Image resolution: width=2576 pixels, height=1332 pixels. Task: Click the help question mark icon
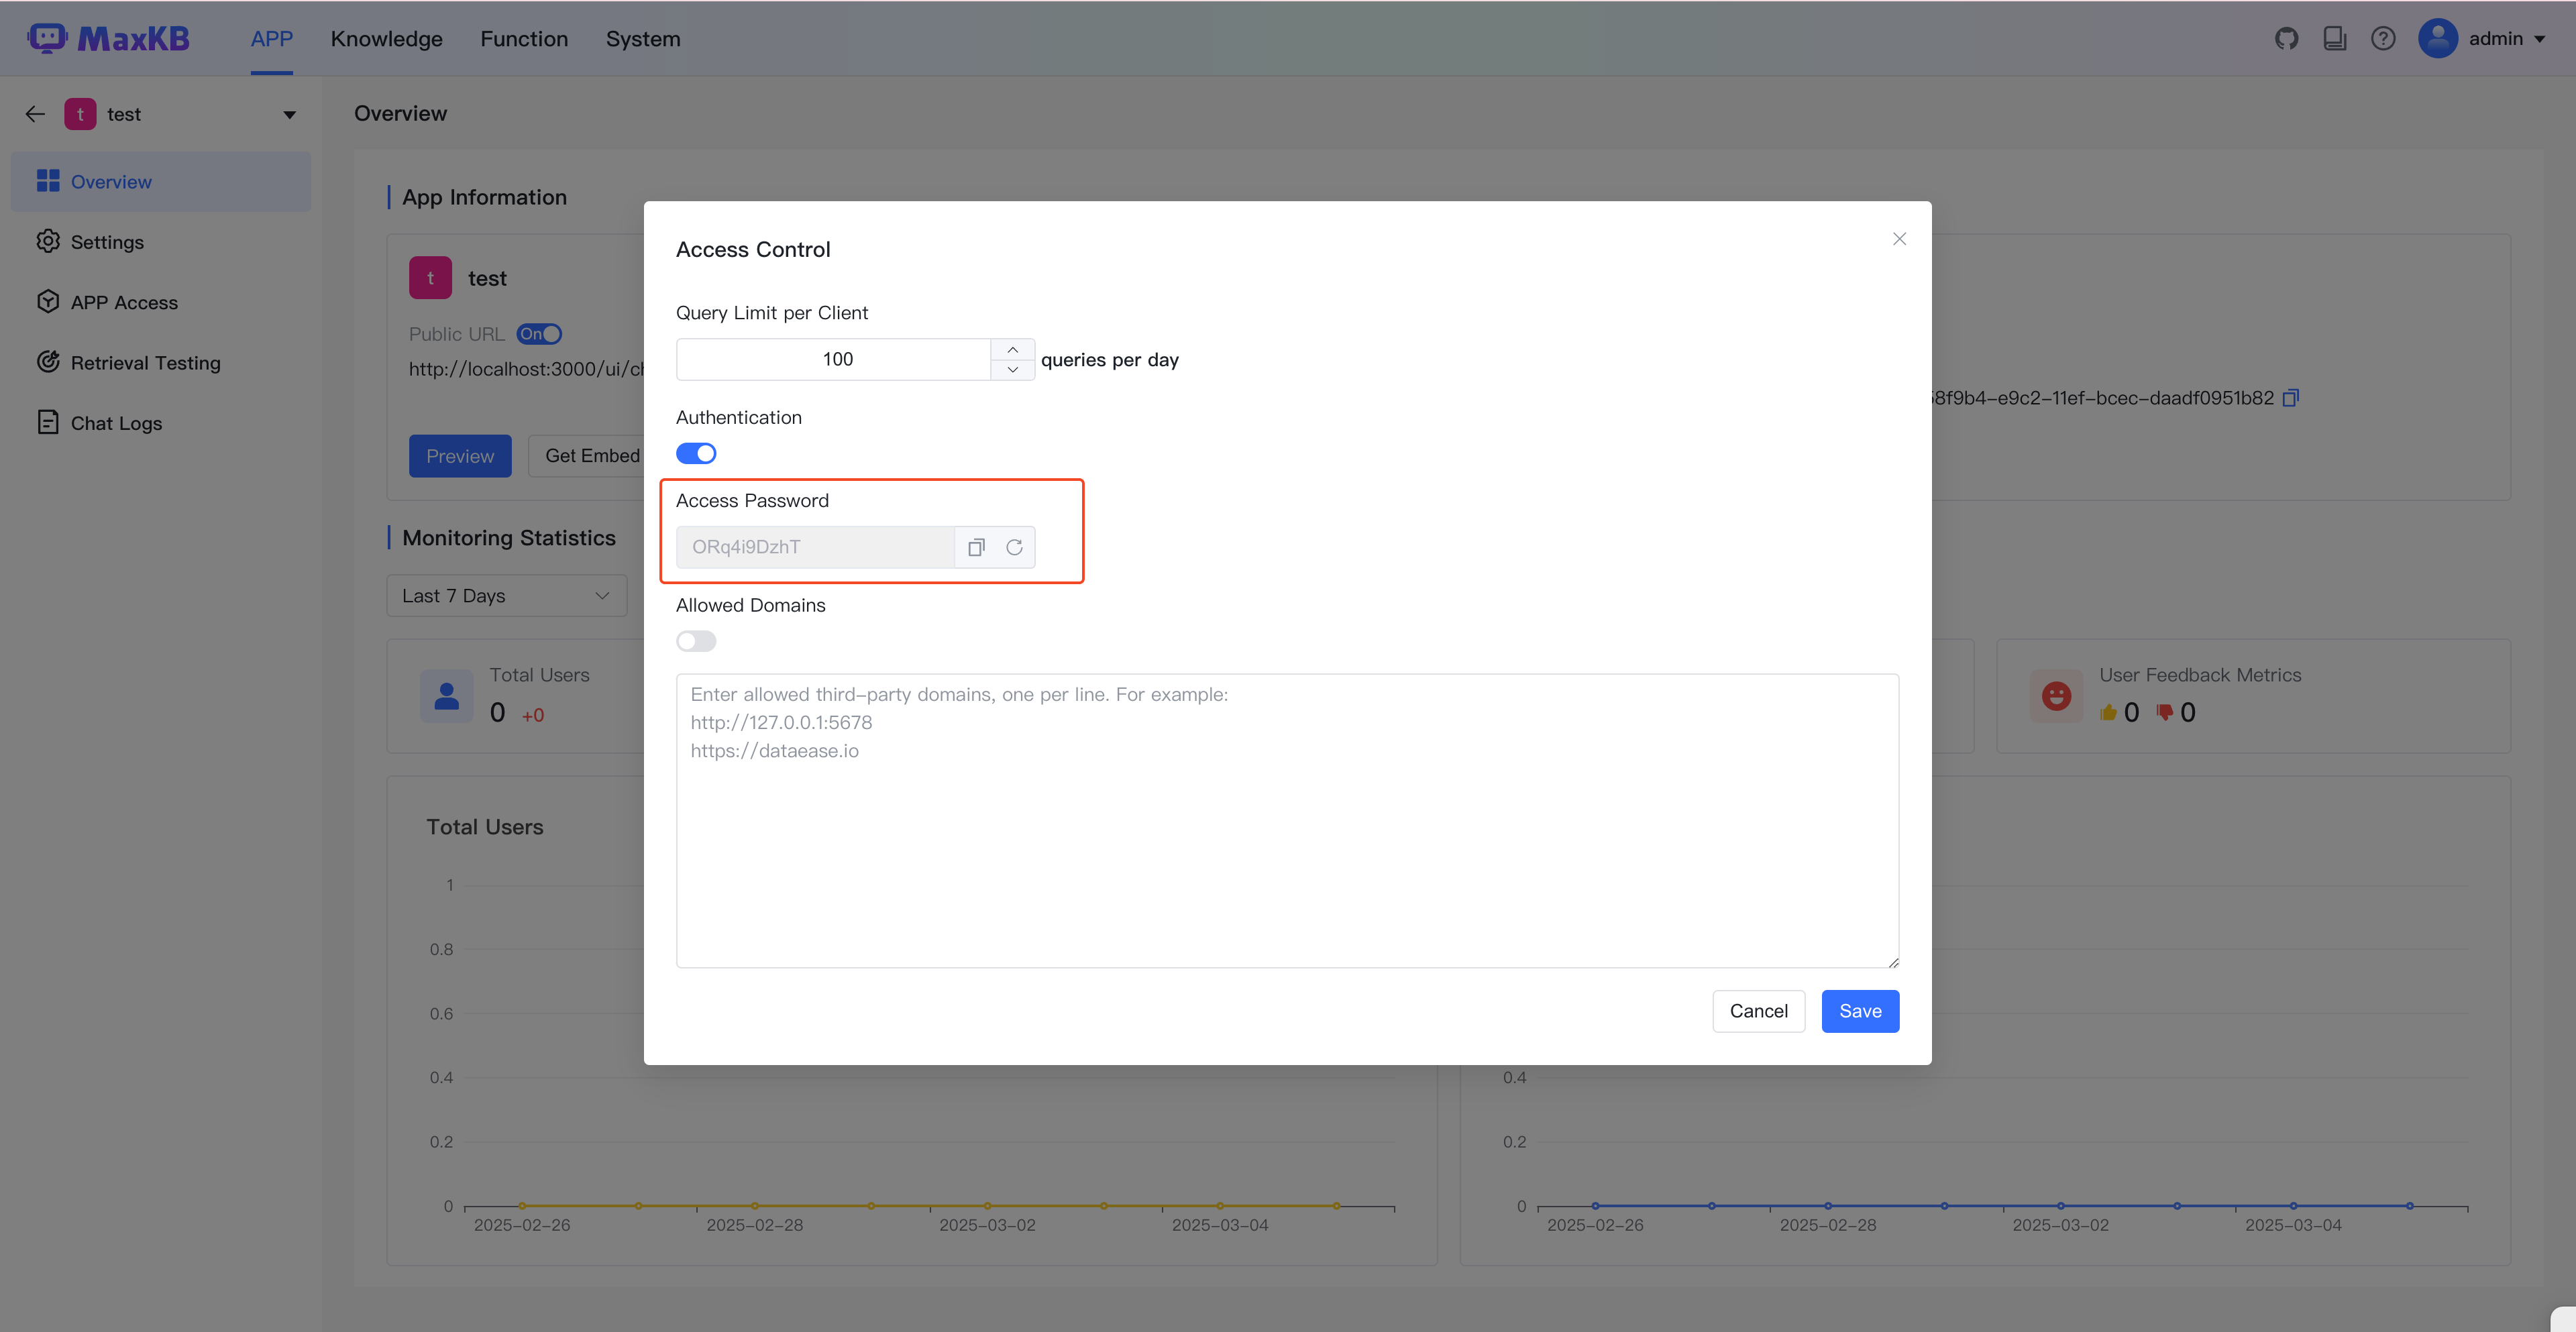tap(2383, 38)
